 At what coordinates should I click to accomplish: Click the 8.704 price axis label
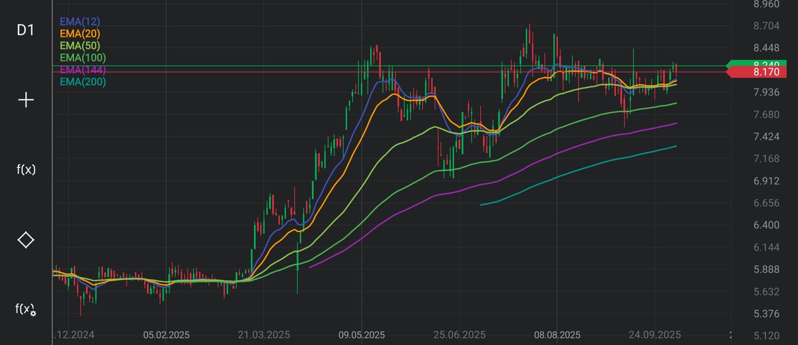coord(766,26)
